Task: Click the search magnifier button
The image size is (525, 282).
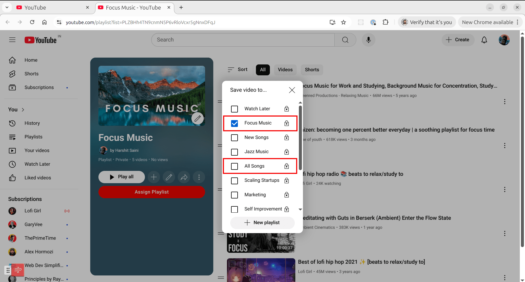Action: coord(345,40)
